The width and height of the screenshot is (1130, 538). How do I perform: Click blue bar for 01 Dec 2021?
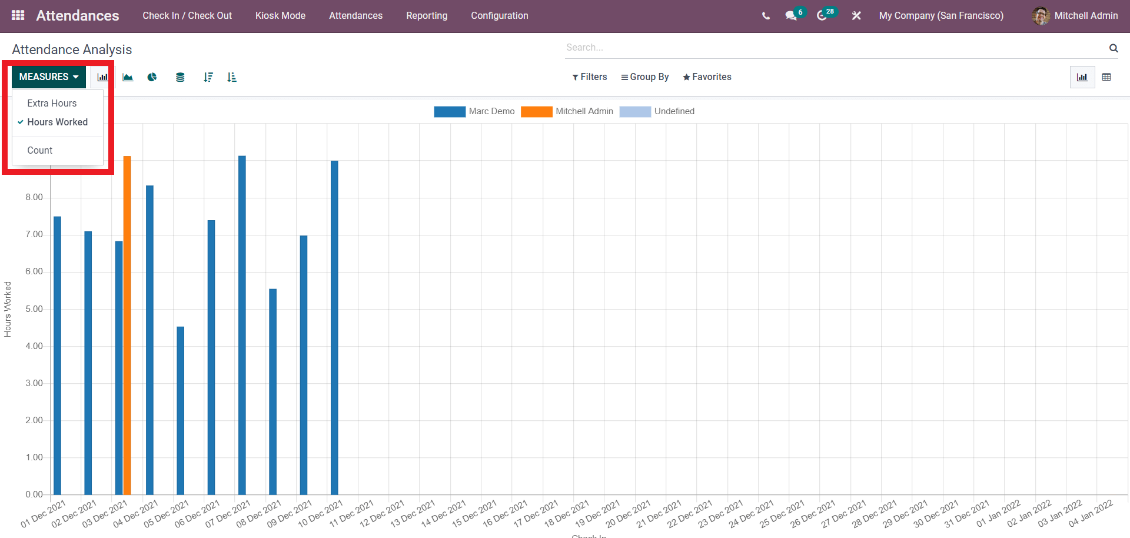point(57,356)
